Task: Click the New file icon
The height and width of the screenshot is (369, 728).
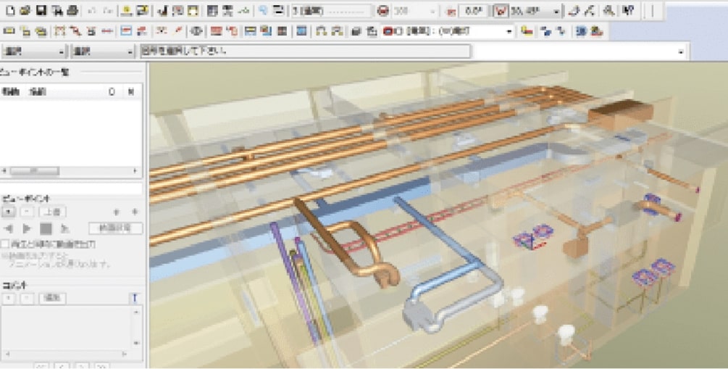Action: 10,11
